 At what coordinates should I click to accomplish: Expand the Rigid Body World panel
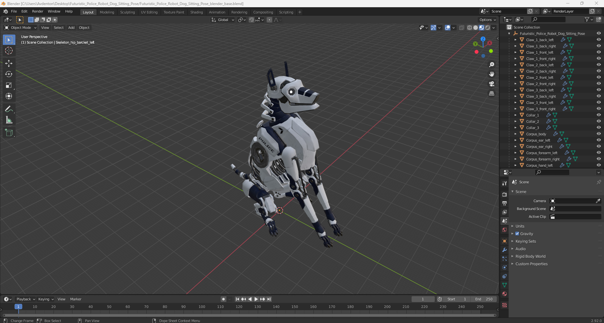tap(530, 256)
